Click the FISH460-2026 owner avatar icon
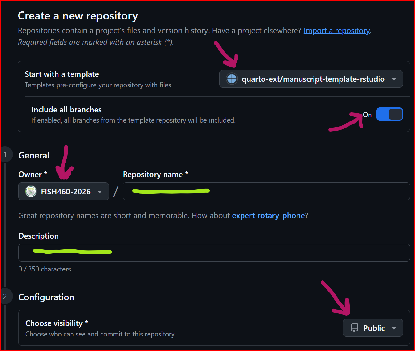The width and height of the screenshot is (415, 351). click(31, 192)
